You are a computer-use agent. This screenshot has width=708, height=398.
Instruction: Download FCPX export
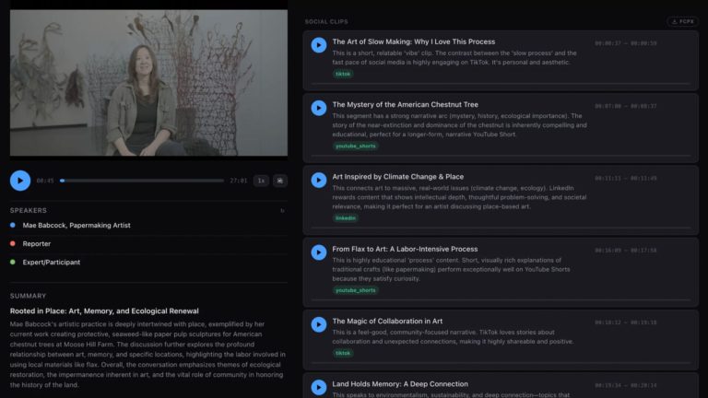click(x=683, y=21)
